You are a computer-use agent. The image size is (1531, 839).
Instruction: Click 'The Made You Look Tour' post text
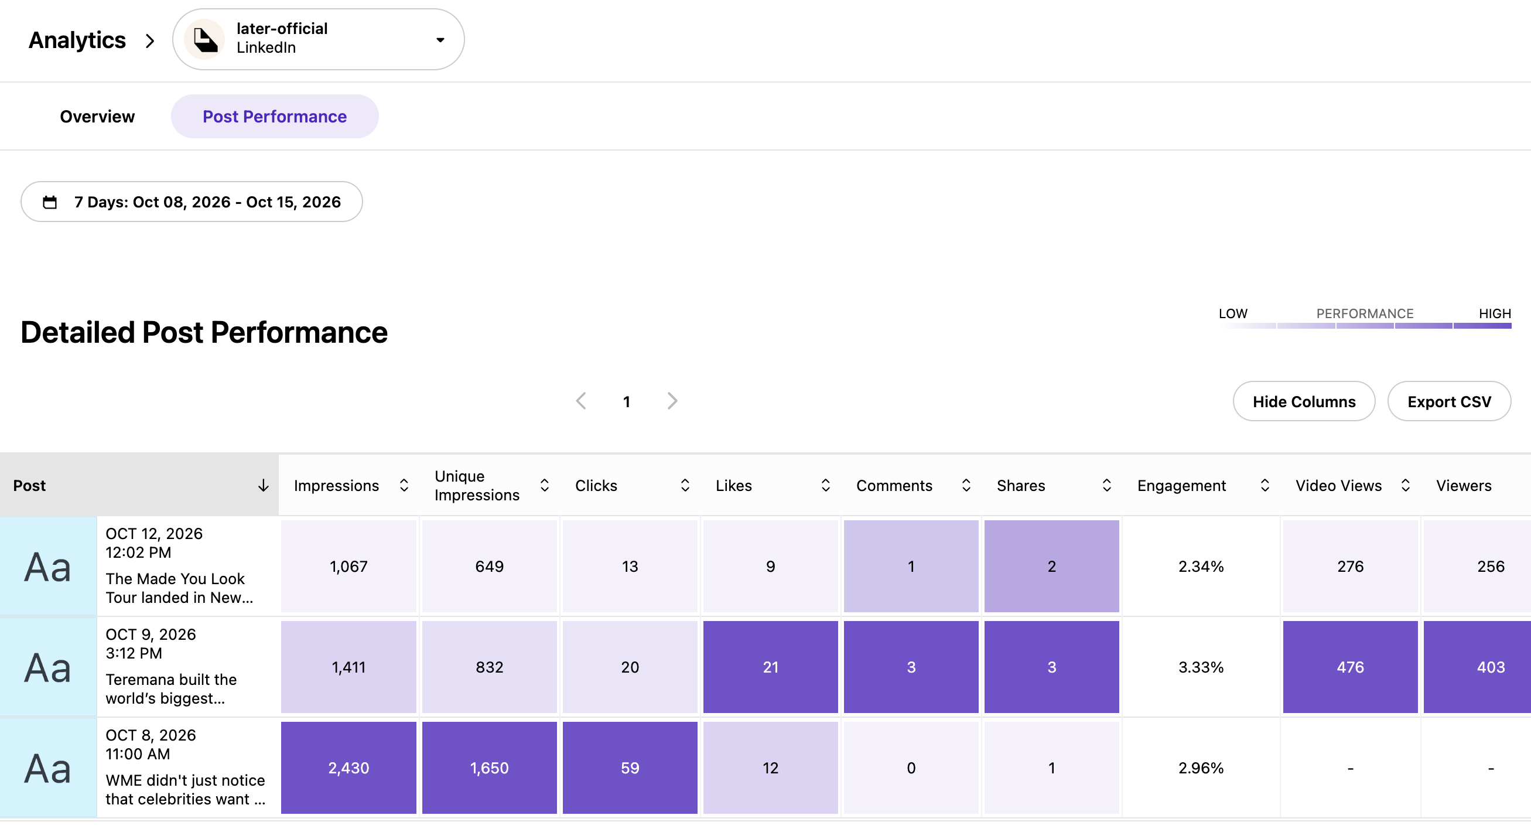pyautogui.click(x=179, y=588)
